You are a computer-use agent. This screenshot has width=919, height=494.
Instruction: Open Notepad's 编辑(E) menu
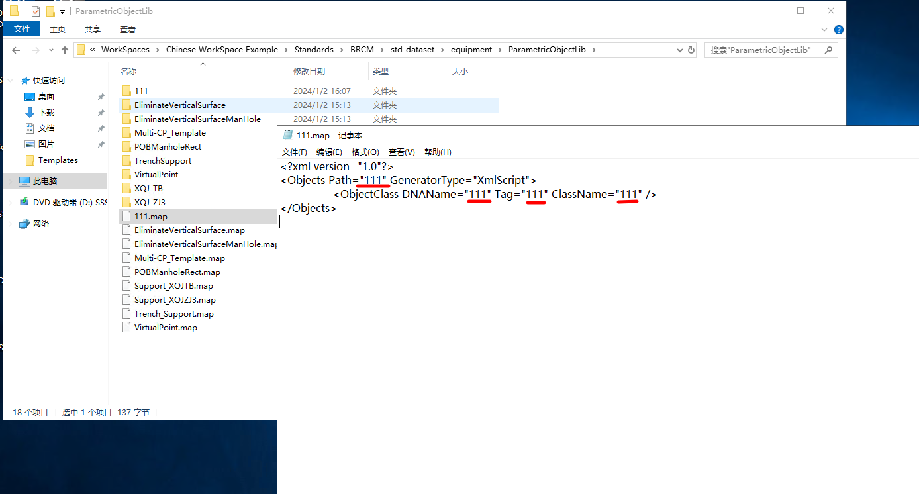coord(329,152)
